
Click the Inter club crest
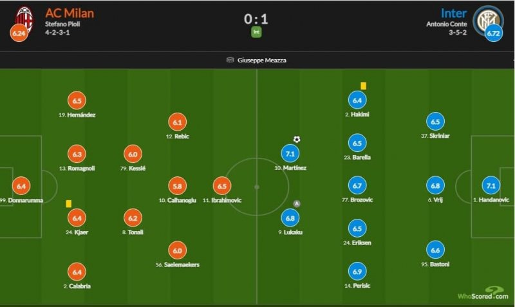pyautogui.click(x=485, y=18)
